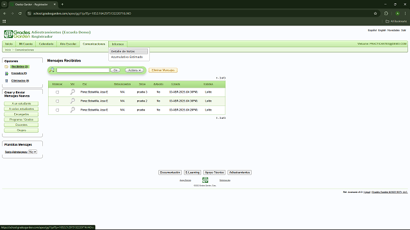Click the Enviados sent icon
Viewport: 410px width, 230px height.
[x=6, y=73]
